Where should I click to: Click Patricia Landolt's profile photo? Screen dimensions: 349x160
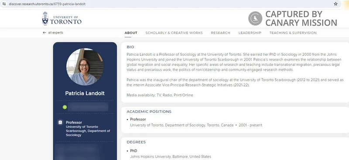pos(85,67)
